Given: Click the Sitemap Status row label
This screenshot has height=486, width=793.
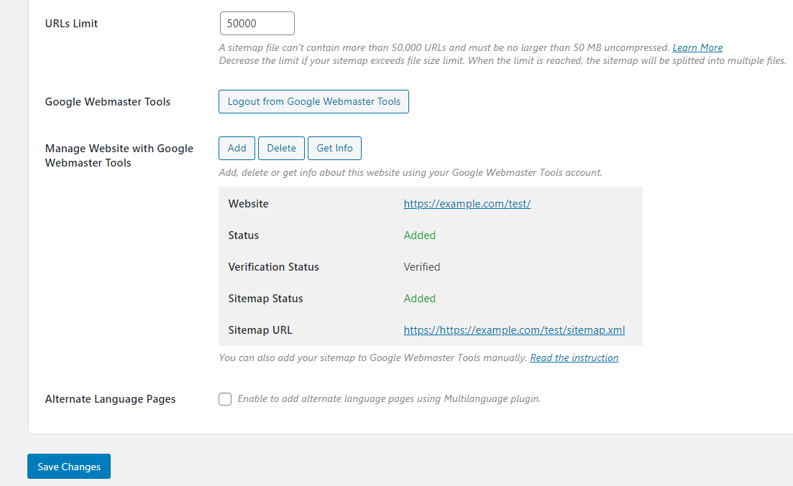Looking at the screenshot, I should click(265, 299).
